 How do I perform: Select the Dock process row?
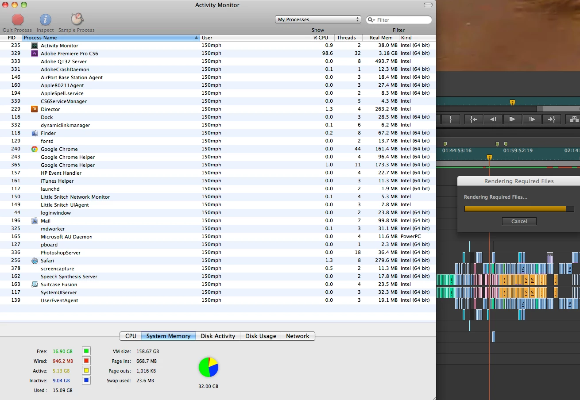click(218, 117)
